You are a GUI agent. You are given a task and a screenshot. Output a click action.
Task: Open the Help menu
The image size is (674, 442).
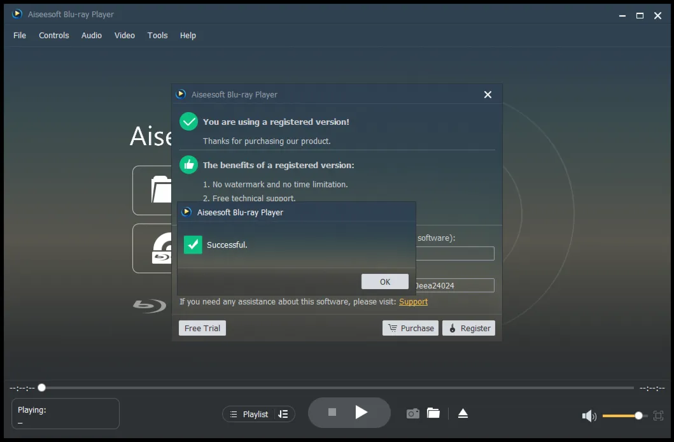188,35
